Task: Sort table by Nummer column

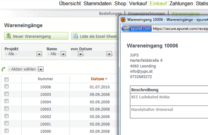Action: point(45,79)
